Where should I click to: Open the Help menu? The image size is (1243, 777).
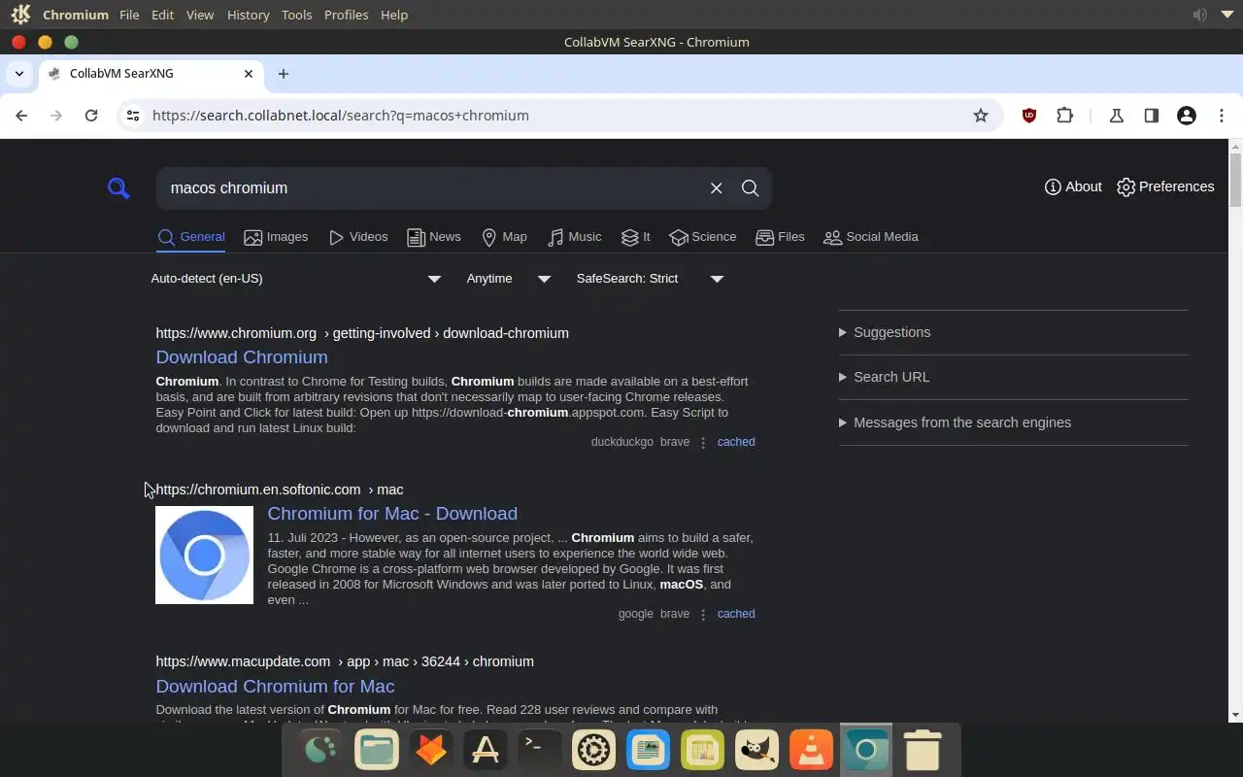[x=394, y=15]
